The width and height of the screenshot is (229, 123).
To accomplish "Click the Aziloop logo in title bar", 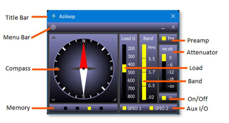I will 54,16.
